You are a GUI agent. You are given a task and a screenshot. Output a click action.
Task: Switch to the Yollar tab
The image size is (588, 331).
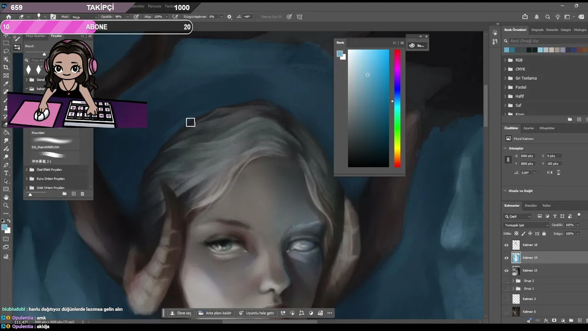(x=547, y=205)
